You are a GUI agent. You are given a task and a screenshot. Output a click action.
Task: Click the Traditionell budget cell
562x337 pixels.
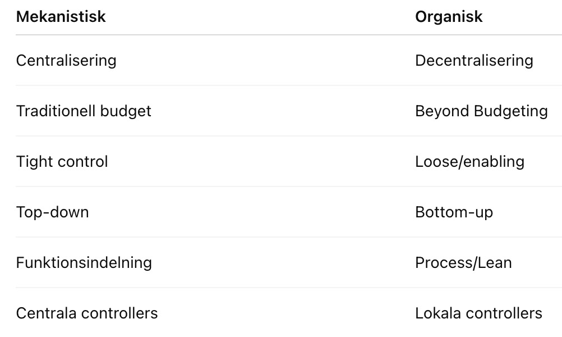pos(84,111)
